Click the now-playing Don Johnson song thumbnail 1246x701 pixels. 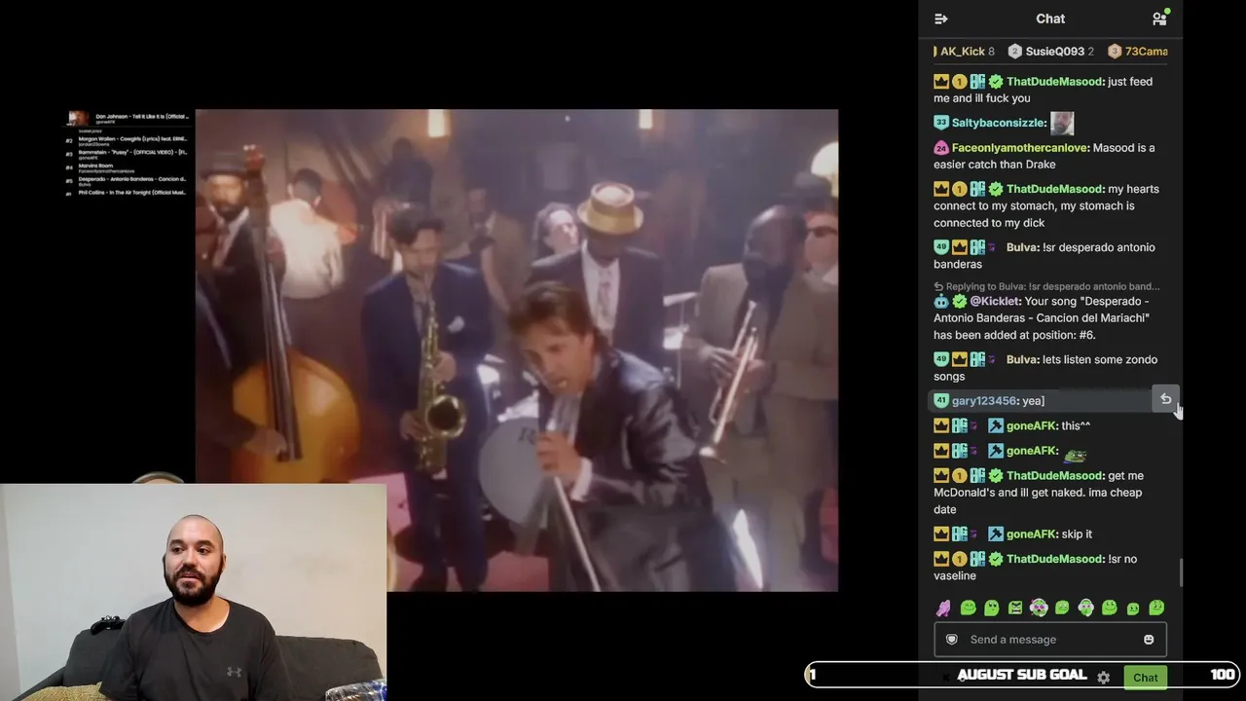78,119
